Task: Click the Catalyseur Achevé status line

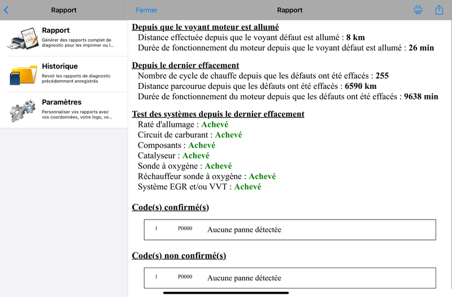Action: (173, 156)
